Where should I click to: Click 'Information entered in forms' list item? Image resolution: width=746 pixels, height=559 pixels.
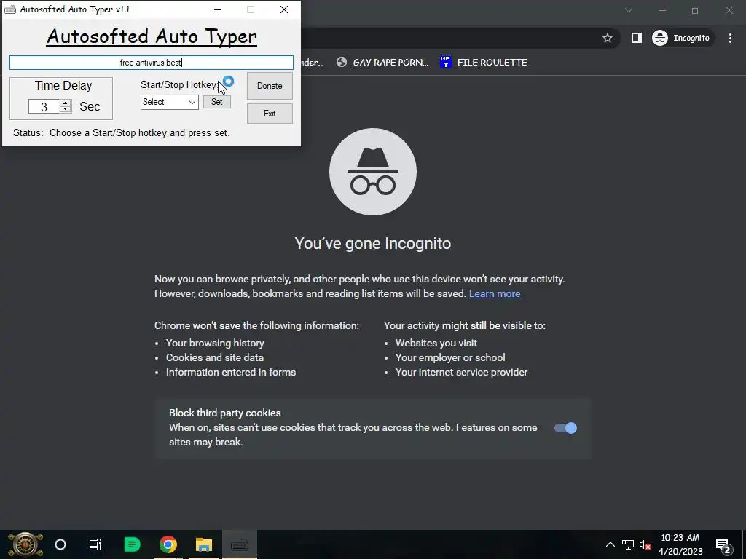tap(231, 372)
